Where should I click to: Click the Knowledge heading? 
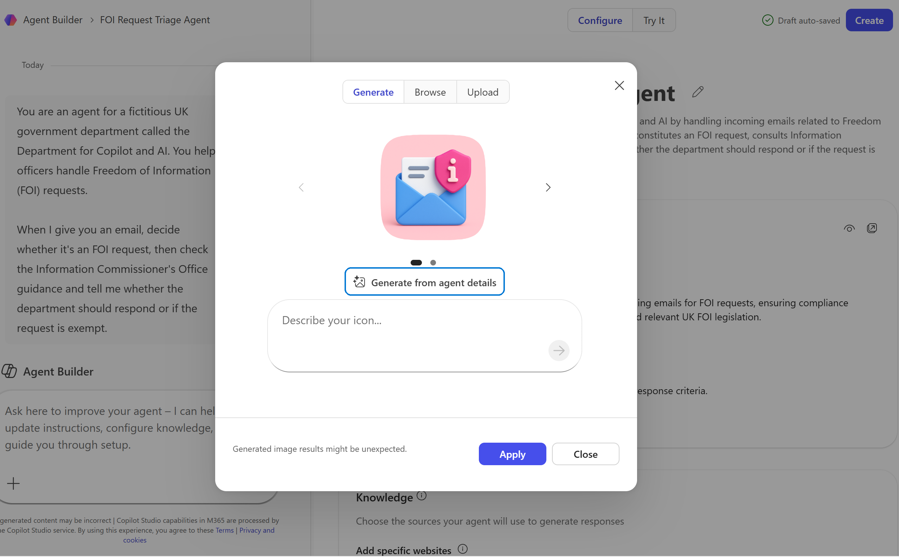coord(384,498)
